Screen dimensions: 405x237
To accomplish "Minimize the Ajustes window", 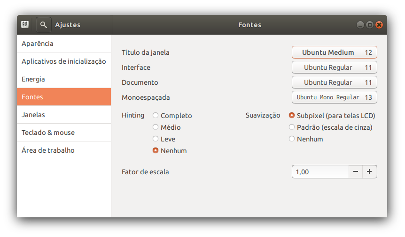I will click(360, 25).
